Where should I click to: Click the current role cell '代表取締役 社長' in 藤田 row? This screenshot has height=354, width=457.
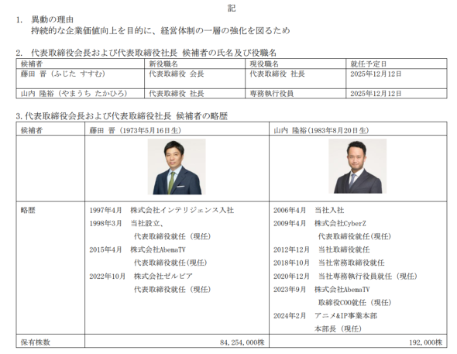277,74
